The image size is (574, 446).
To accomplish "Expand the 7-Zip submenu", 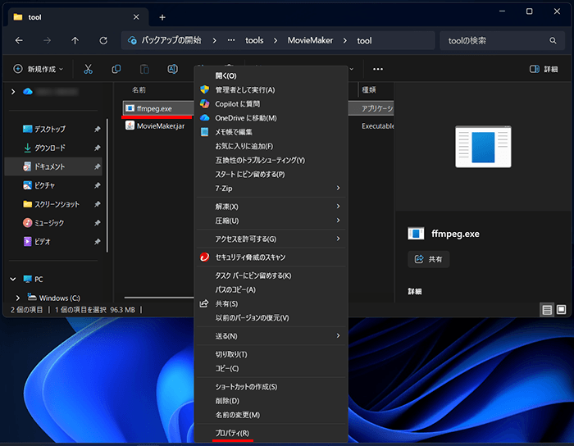I will click(271, 189).
